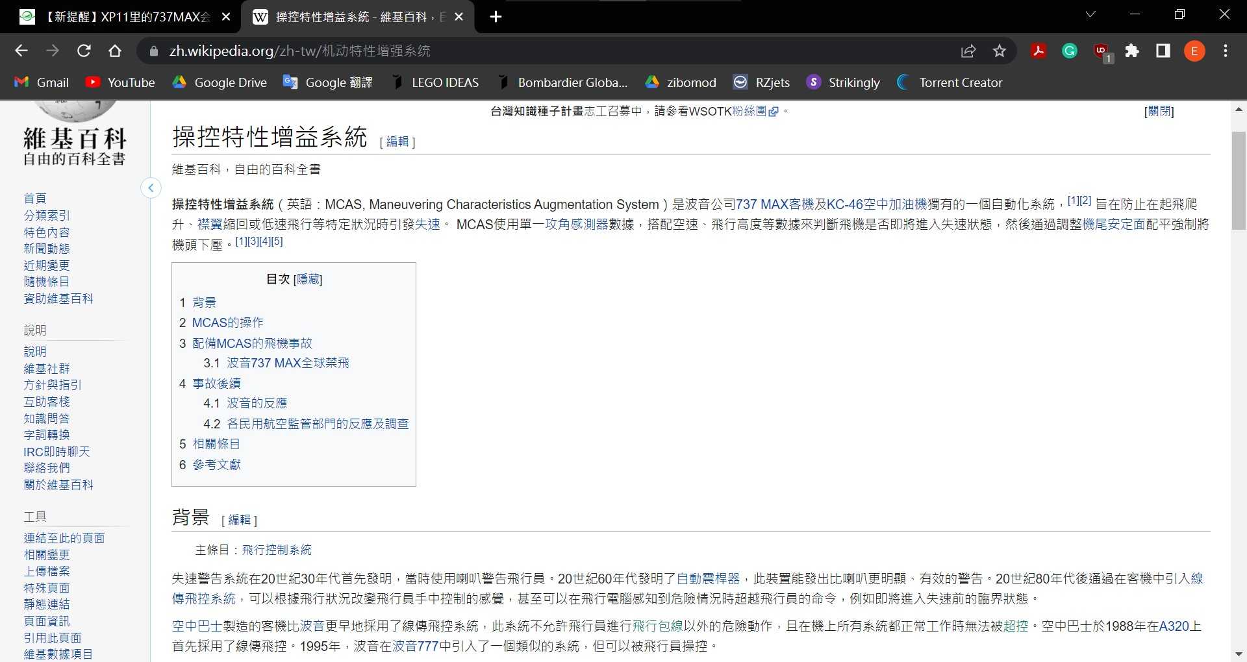Open the 首頁 sidebar link
The width and height of the screenshot is (1247, 662).
coord(35,199)
